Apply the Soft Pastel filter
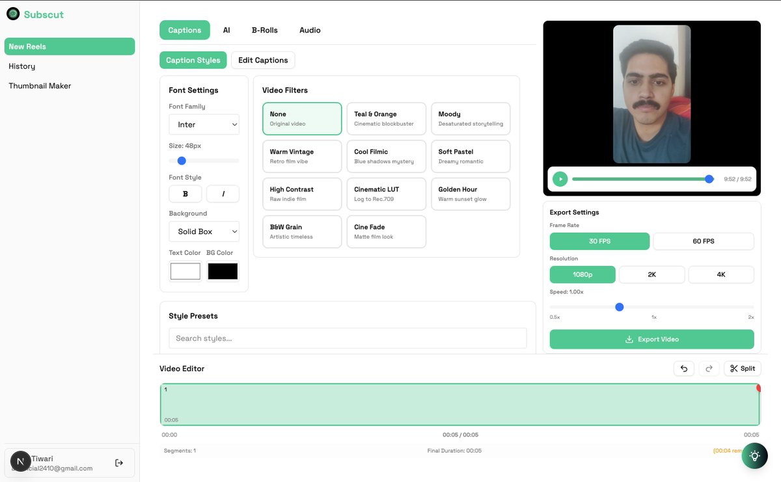Viewport: 781px width, 482px height. [x=471, y=156]
